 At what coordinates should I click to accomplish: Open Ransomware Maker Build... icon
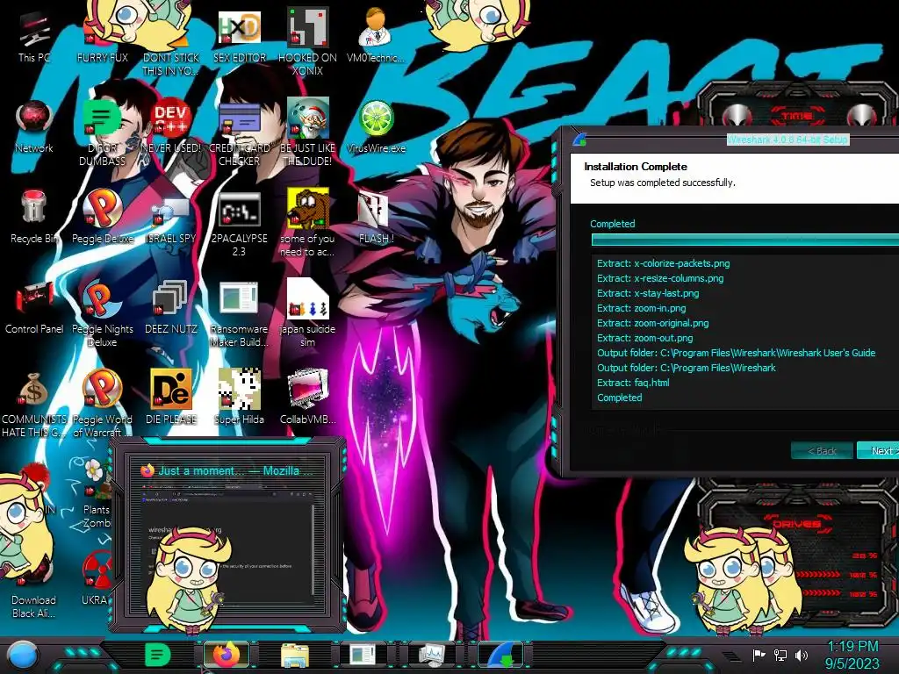pyautogui.click(x=239, y=314)
